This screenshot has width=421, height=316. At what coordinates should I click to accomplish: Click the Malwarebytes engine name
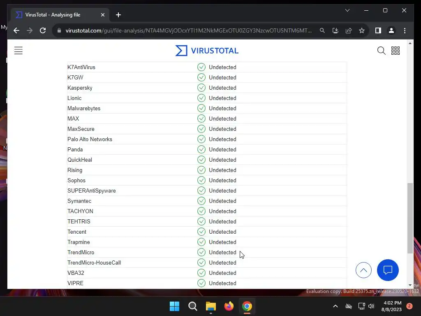84,108
